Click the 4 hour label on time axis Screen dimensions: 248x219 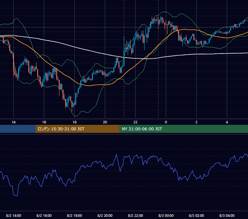pyautogui.click(x=227, y=122)
